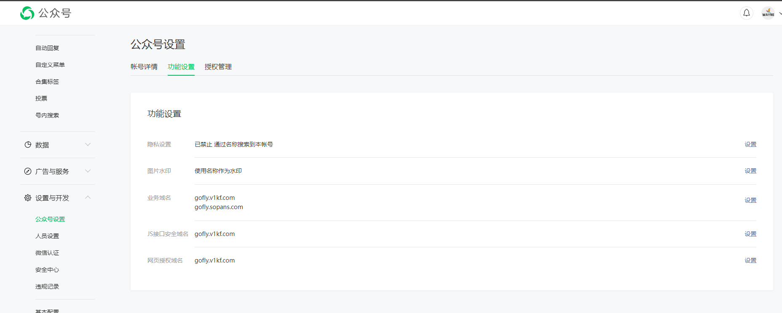This screenshot has height=313, width=782.
Task: Expand the 数据 sidebar section
Action: point(88,145)
